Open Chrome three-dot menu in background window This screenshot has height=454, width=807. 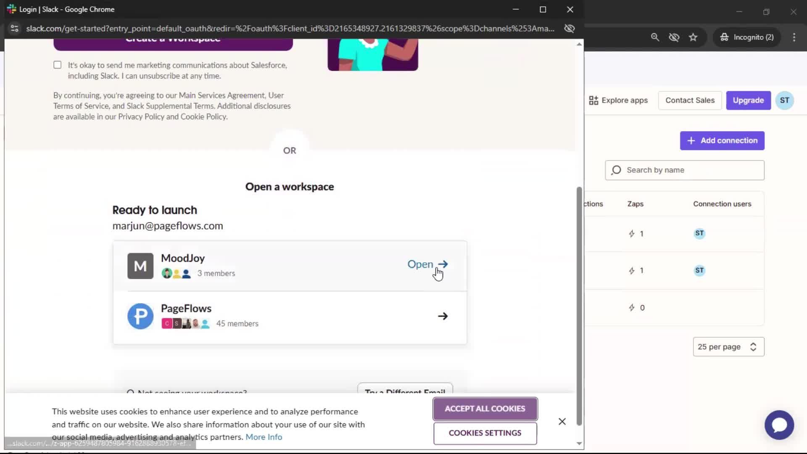[x=794, y=37]
